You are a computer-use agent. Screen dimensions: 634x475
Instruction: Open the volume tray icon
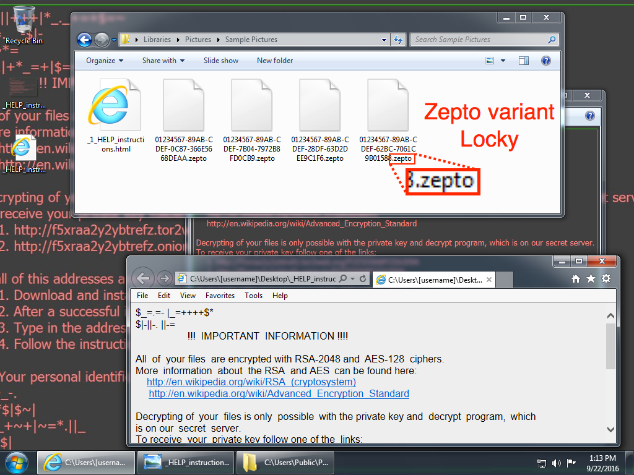tap(557, 463)
